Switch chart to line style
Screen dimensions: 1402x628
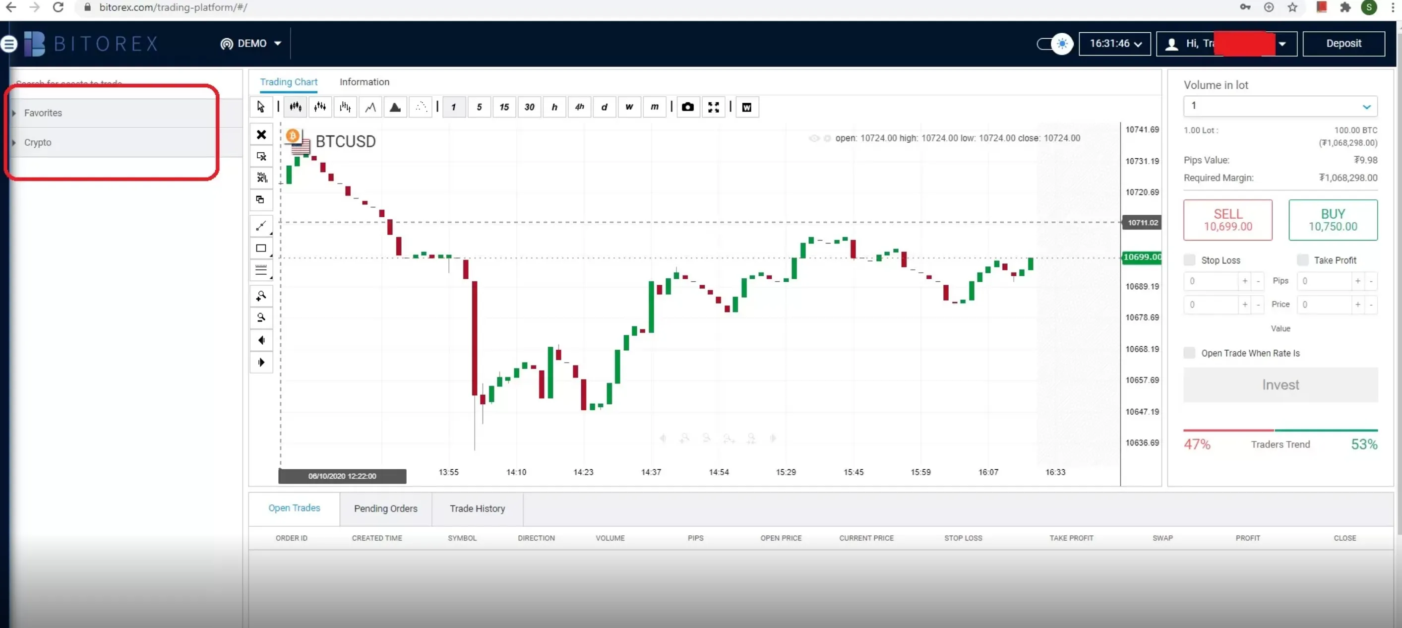(x=370, y=107)
